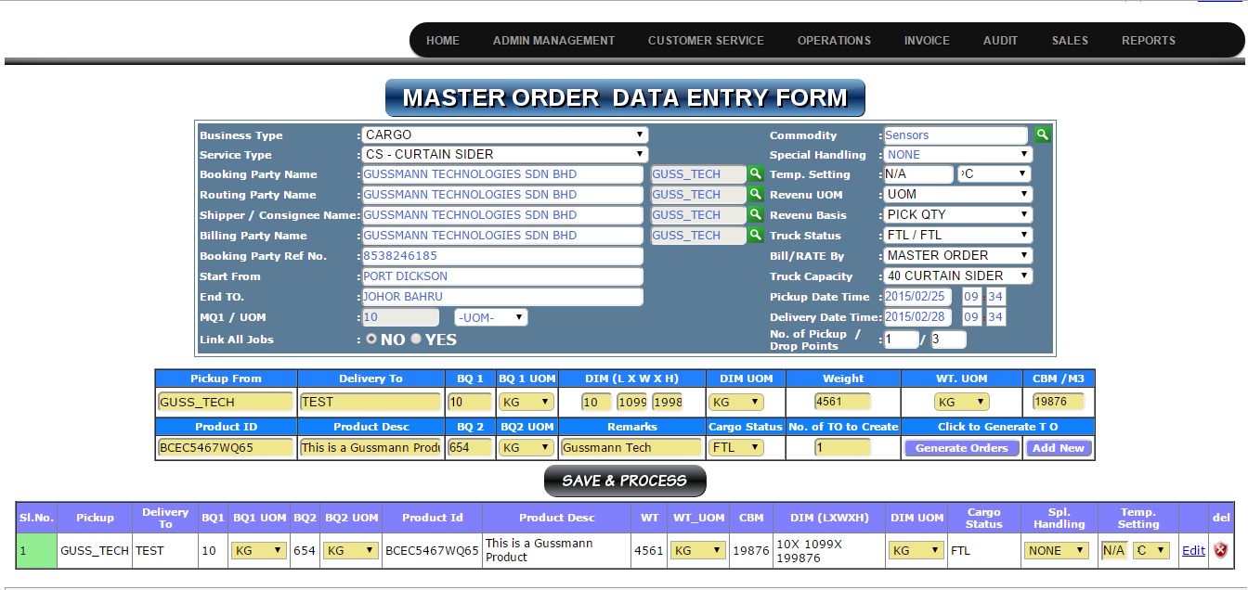Click search icon for Routing Party Name
This screenshot has width=1248, height=590.
(x=756, y=195)
